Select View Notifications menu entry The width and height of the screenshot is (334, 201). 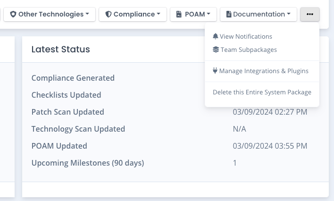(x=242, y=36)
